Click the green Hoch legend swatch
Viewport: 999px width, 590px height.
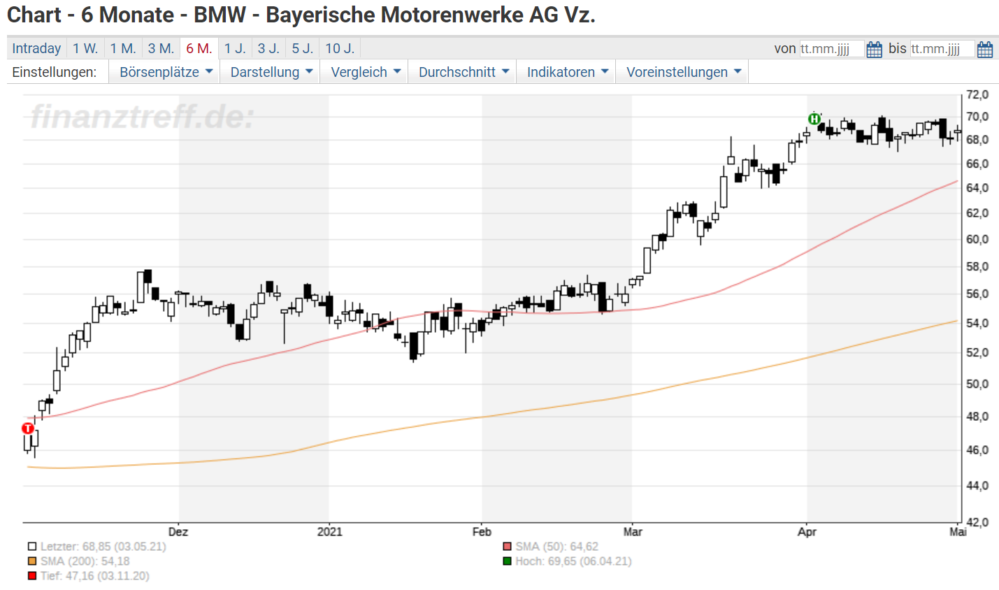(508, 561)
